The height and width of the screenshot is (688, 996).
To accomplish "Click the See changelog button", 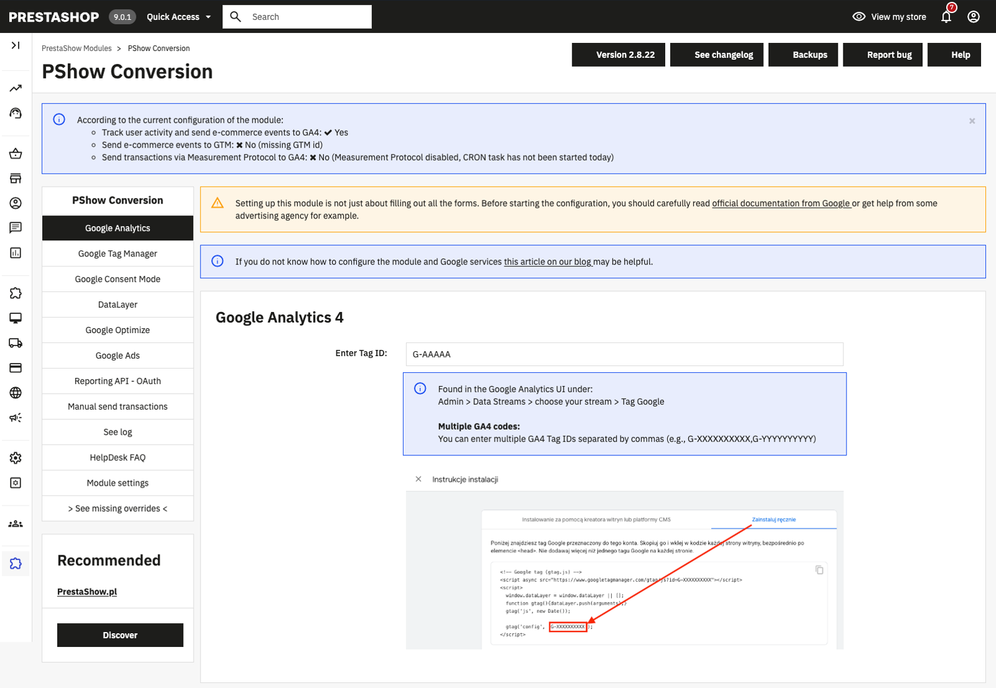I will tap(723, 55).
